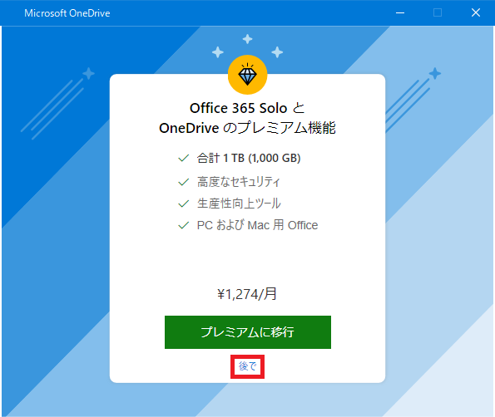Click the yellow diamond premium icon
The image size is (495, 417).
(248, 75)
